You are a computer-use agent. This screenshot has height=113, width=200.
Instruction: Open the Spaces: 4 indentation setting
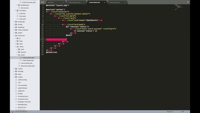pyautogui.click(x=170, y=112)
